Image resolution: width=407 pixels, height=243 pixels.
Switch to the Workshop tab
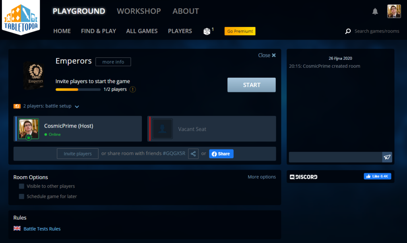click(x=139, y=11)
